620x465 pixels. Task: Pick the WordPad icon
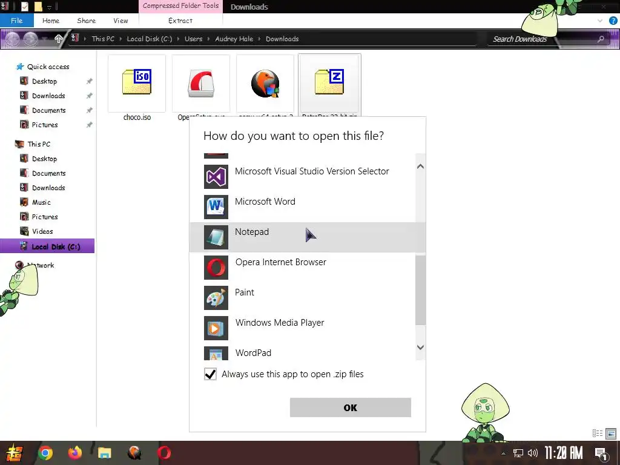pos(216,354)
